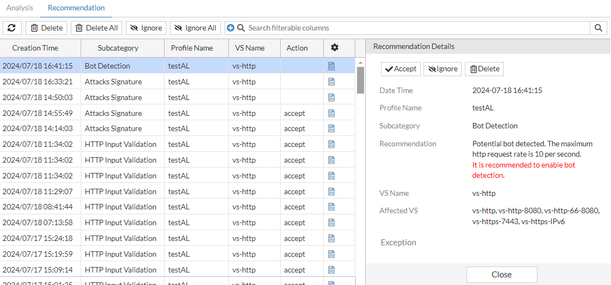611x285 pixels.
Task: Switch to the Analysis tab
Action: [20, 8]
